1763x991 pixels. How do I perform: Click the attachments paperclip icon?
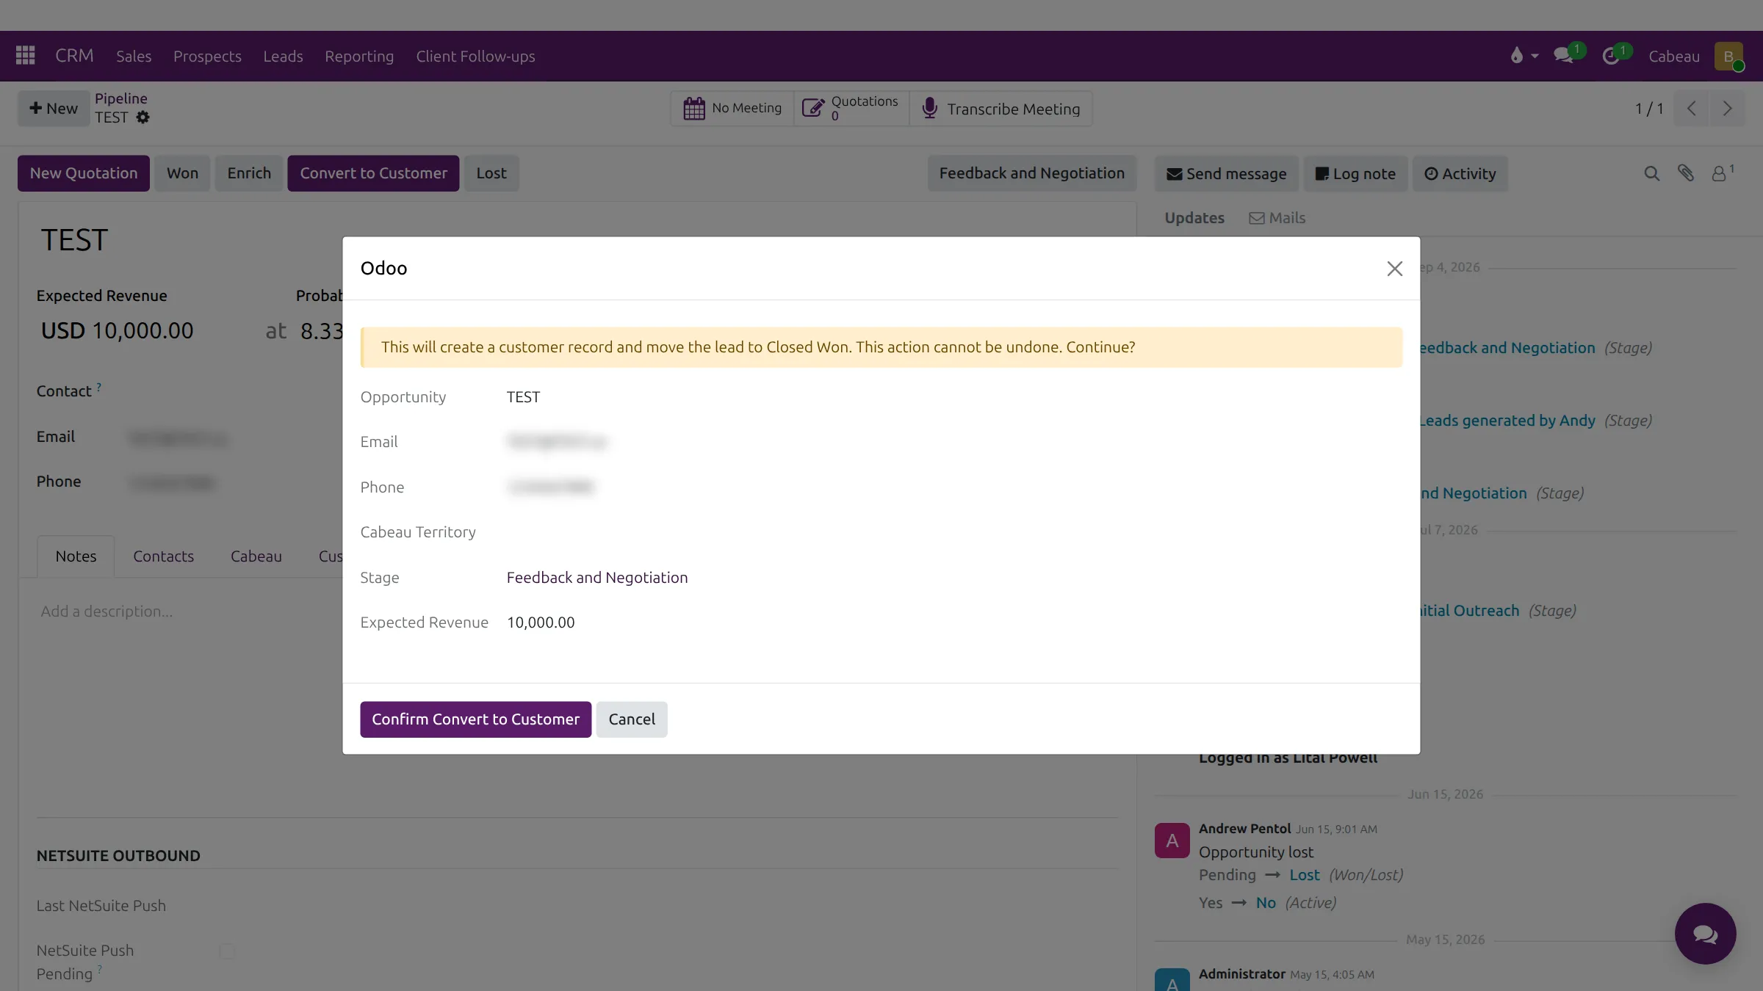pyautogui.click(x=1686, y=173)
